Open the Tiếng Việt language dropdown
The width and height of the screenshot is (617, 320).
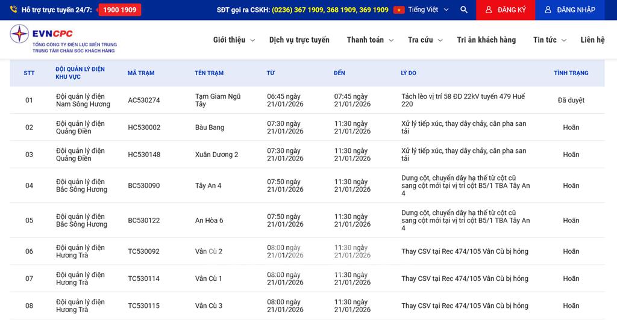point(428,10)
